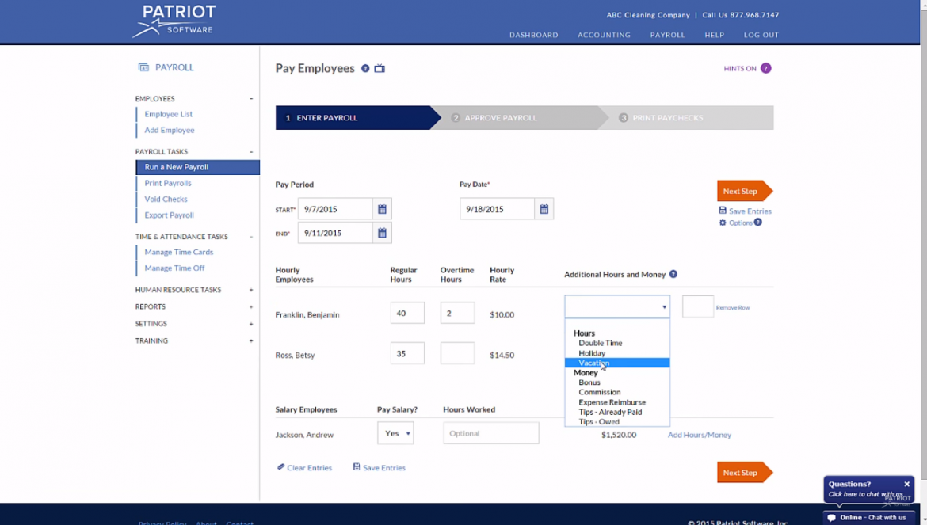This screenshot has height=525, width=927.
Task: Open Add Hours/Money for Jackson, Andrew
Action: (x=699, y=435)
